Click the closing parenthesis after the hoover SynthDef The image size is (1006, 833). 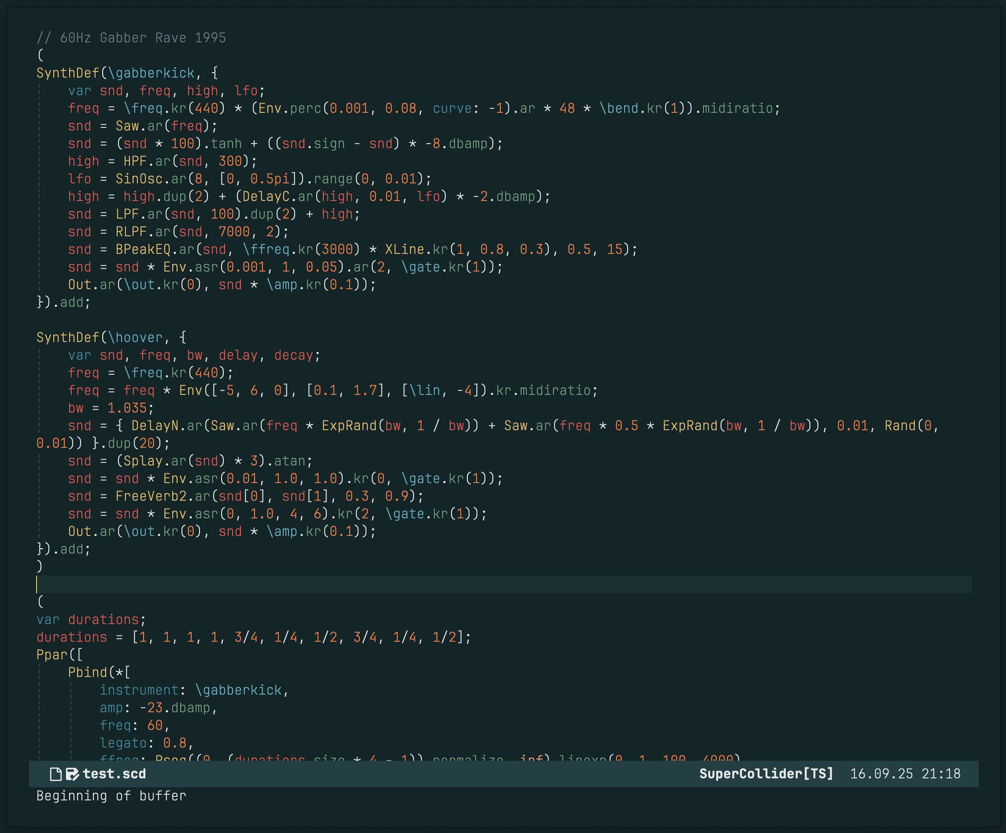click(x=39, y=567)
